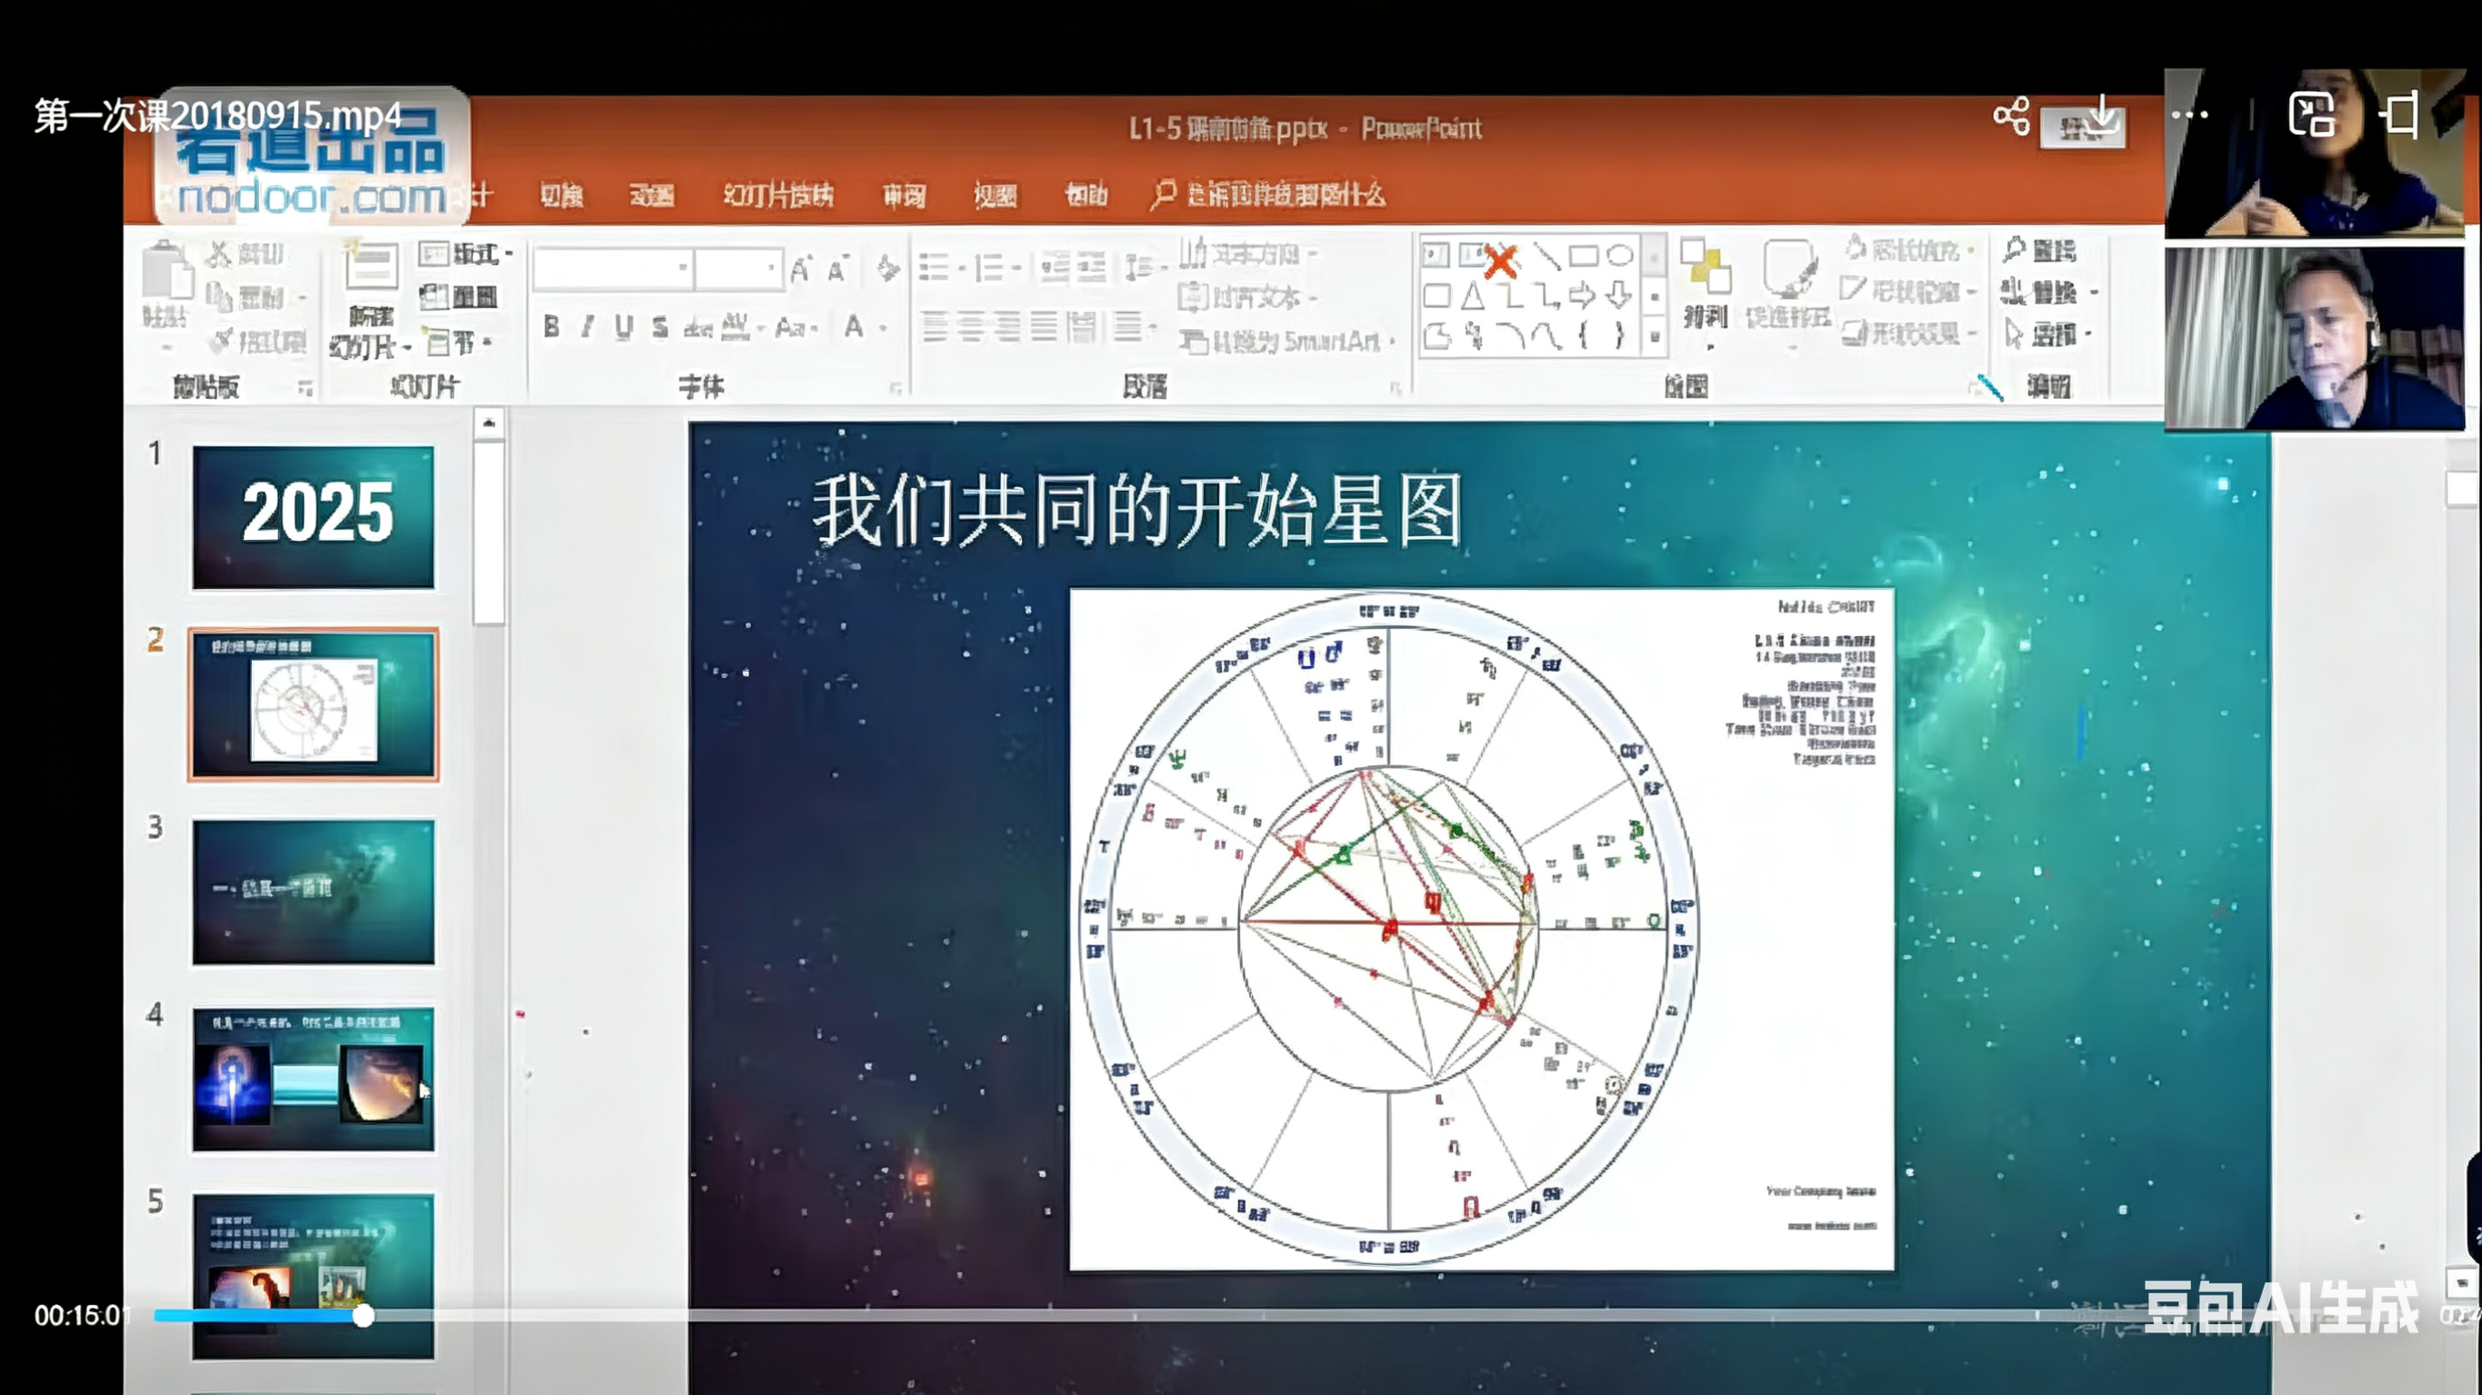The width and height of the screenshot is (2482, 1395).
Task: Select the Replace (替换) icon
Action: pos(2037,292)
